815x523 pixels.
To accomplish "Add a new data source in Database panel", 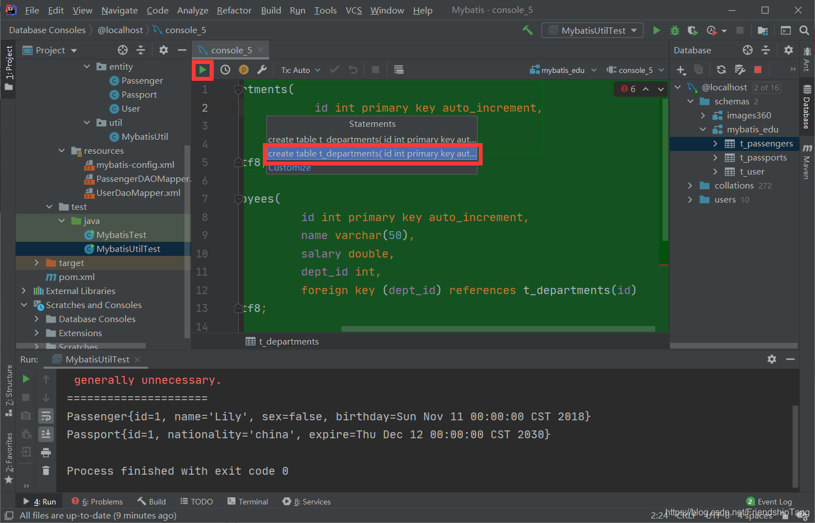I will 681,70.
